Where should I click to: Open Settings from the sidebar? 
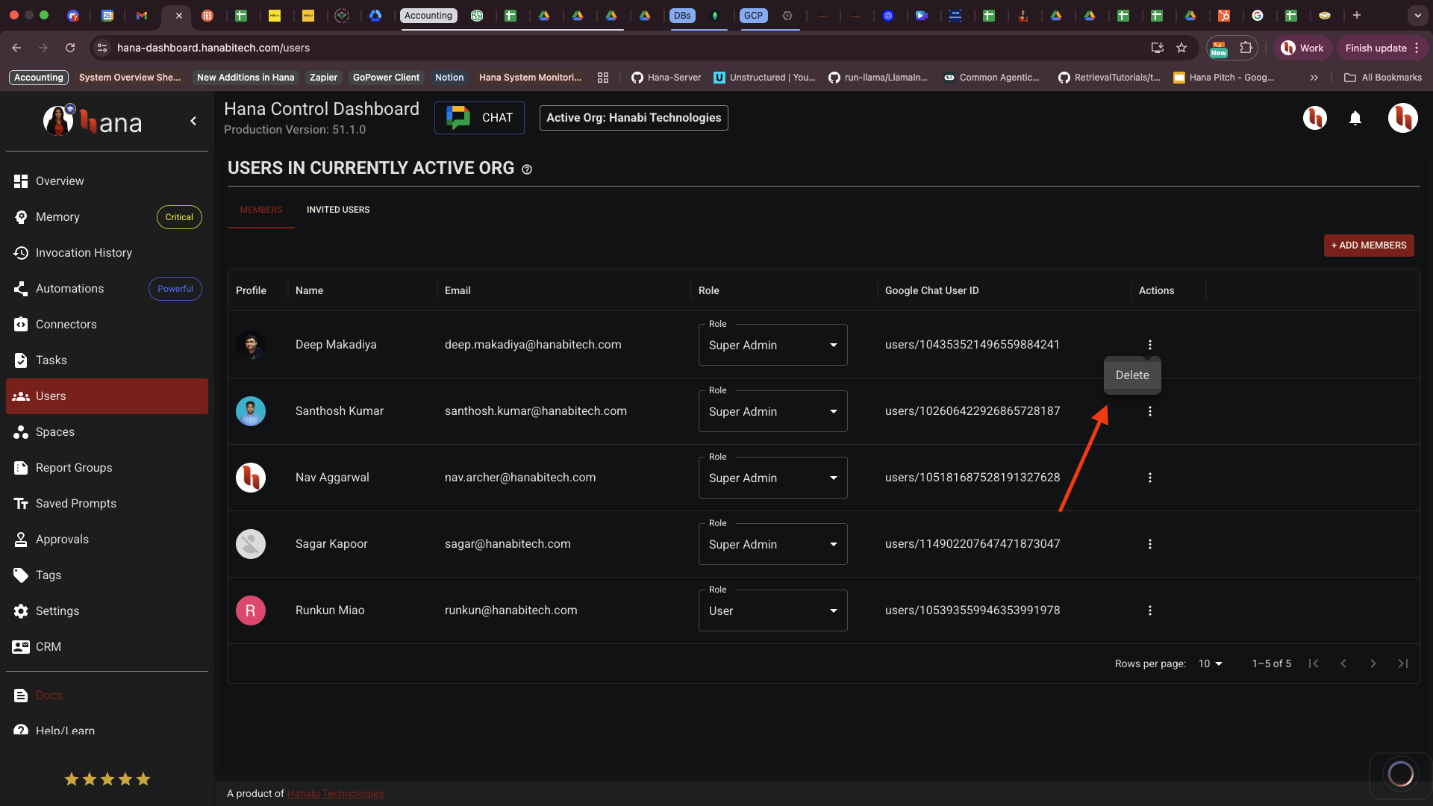tap(107, 611)
